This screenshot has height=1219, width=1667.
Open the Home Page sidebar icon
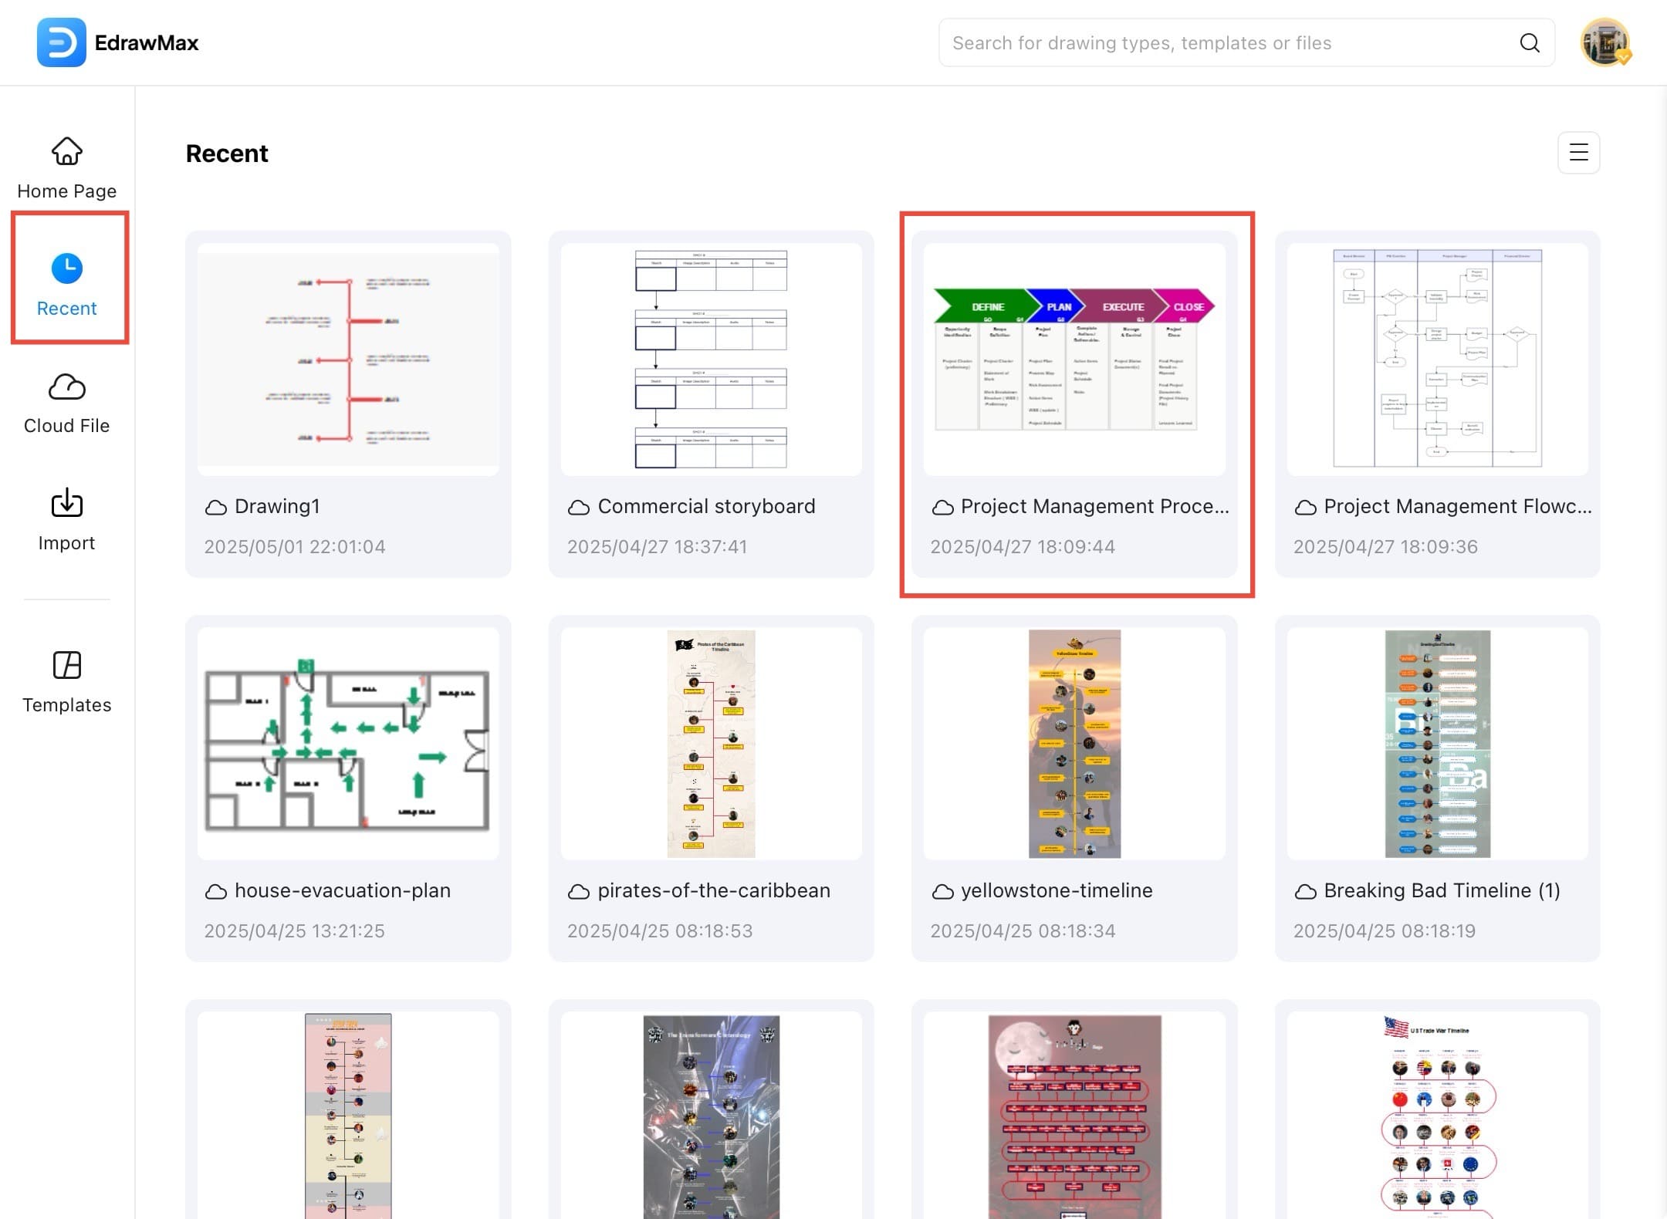pos(67,152)
